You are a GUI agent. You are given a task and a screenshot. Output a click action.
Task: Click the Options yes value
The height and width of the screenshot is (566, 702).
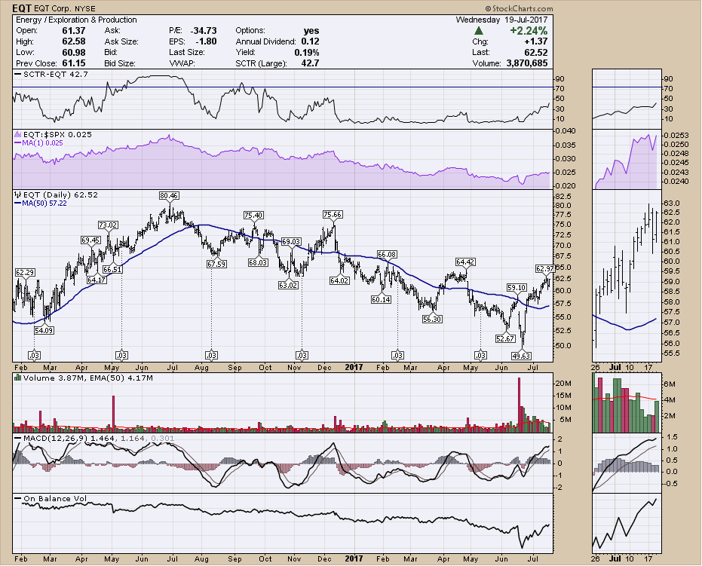pos(311,30)
